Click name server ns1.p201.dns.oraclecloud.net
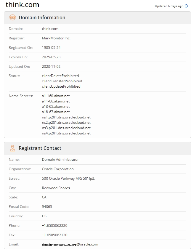 [x=66, y=117]
